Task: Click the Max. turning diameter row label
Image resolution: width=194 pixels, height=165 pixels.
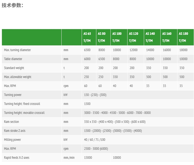Action: tap(17, 50)
